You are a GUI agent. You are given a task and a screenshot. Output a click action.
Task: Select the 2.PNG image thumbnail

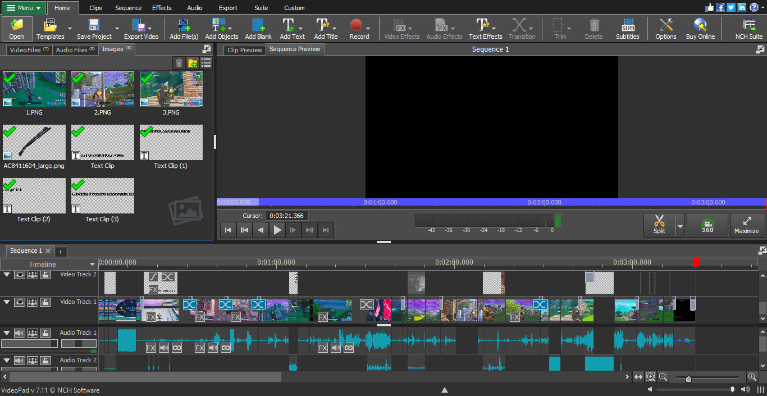point(102,89)
